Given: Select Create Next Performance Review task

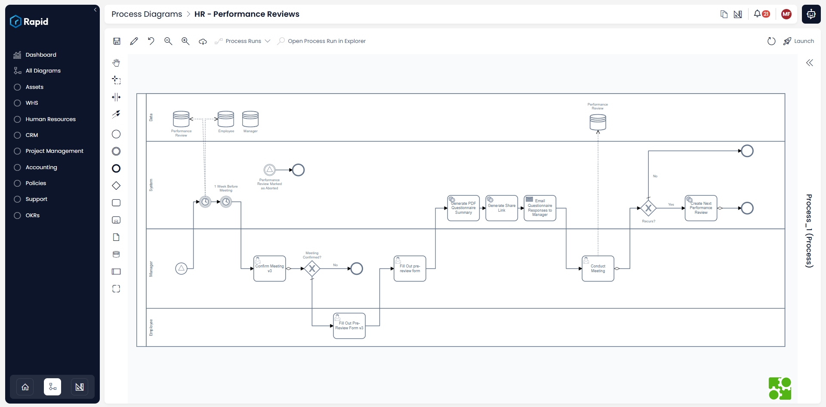Looking at the screenshot, I should [x=701, y=208].
